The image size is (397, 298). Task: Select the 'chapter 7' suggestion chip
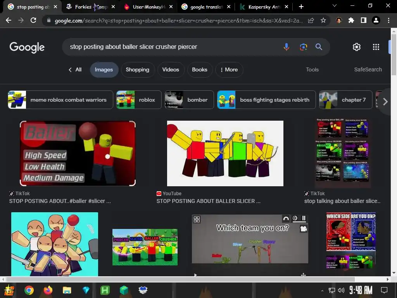345,100
